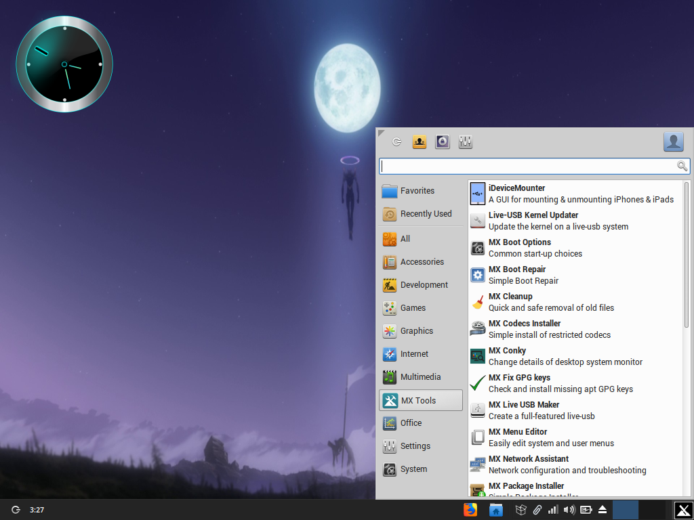Launch MX Cleanup
The image size is (694, 520).
point(575,302)
